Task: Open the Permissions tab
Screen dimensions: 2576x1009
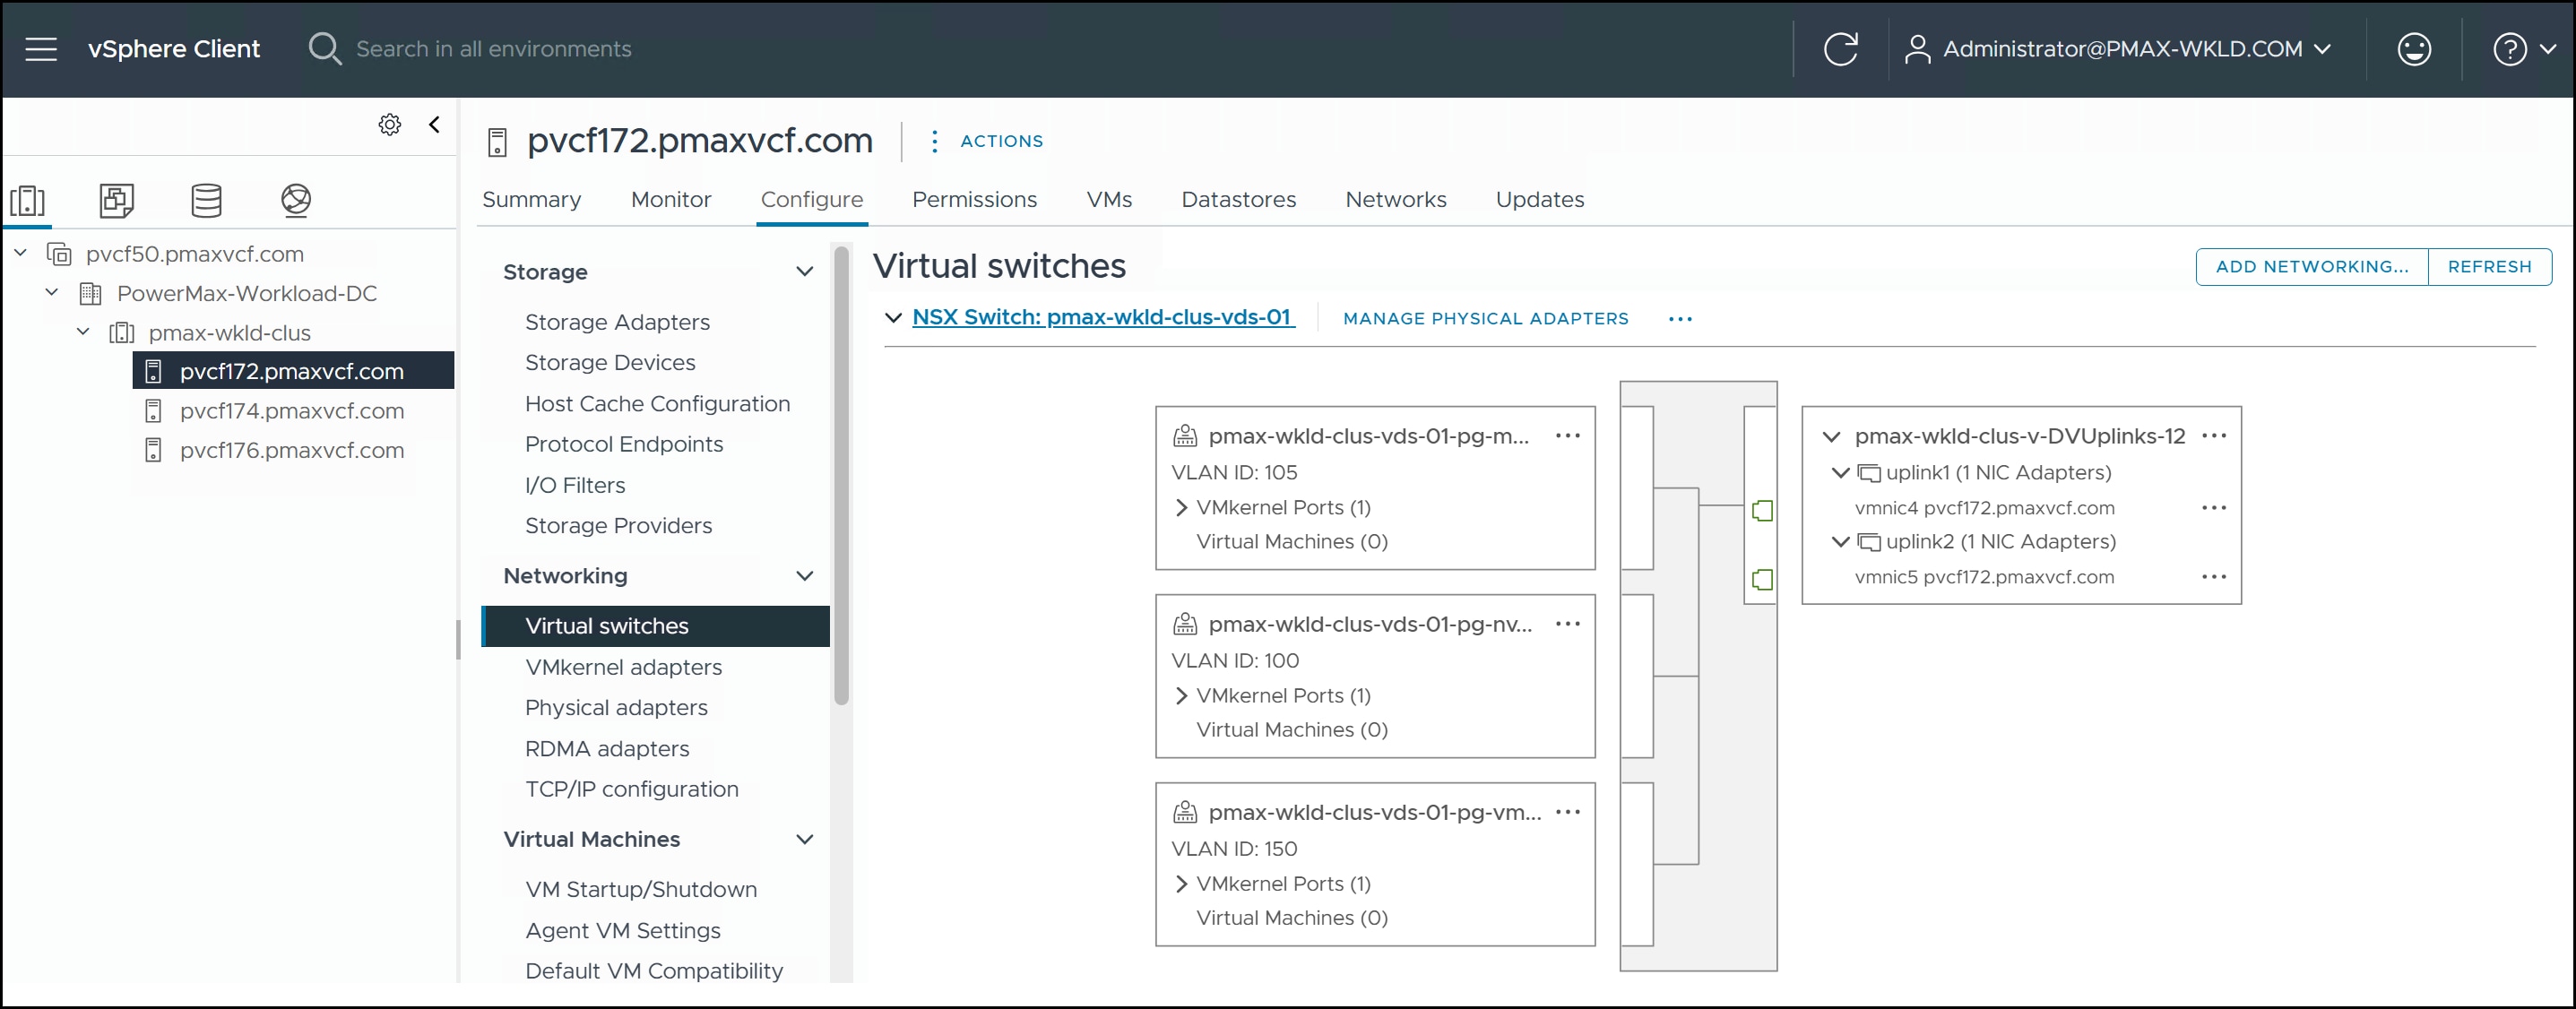Action: click(x=974, y=199)
